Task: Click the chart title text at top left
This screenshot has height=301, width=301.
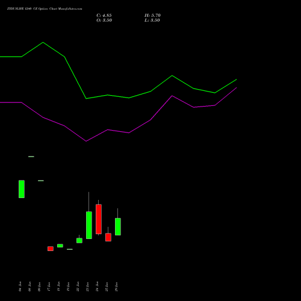Action: tap(45, 9)
